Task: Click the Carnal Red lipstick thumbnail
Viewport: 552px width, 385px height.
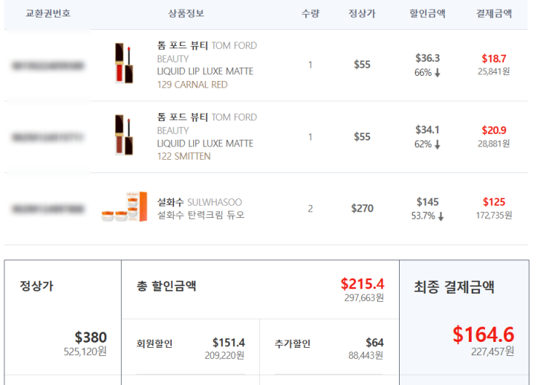Action: [x=123, y=64]
